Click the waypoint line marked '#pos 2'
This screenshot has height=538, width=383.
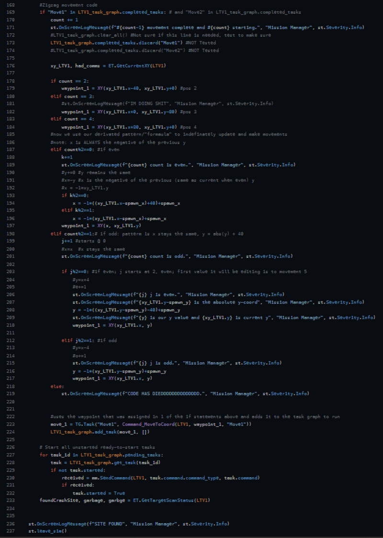point(129,89)
